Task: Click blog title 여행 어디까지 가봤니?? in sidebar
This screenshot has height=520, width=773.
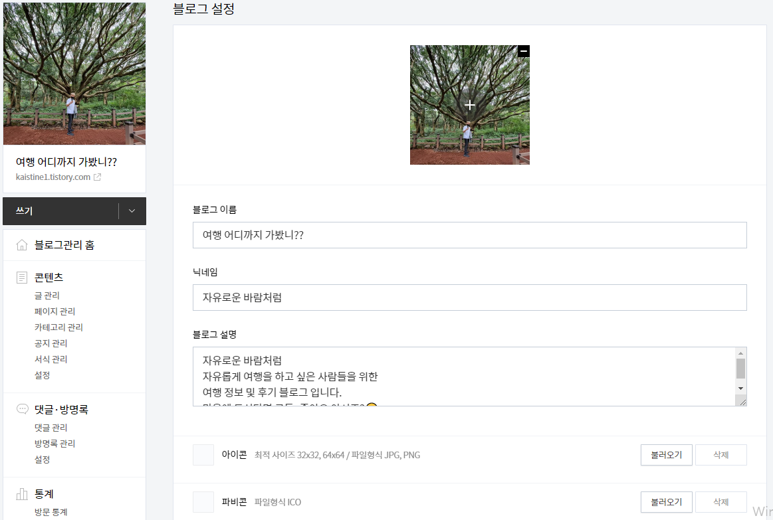Action: (x=66, y=162)
